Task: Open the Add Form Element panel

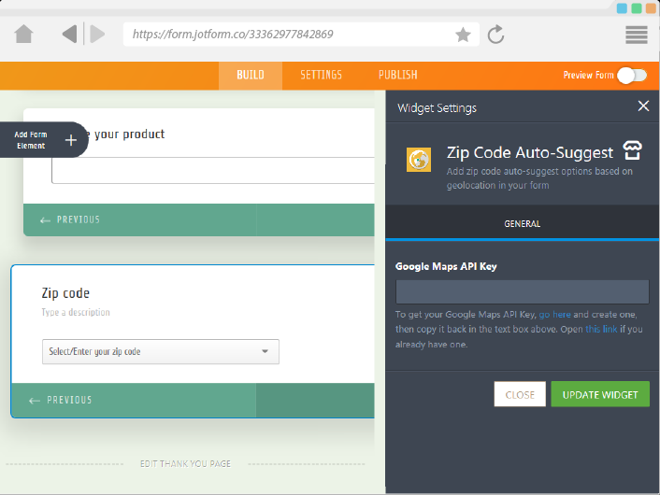Action: click(x=43, y=140)
